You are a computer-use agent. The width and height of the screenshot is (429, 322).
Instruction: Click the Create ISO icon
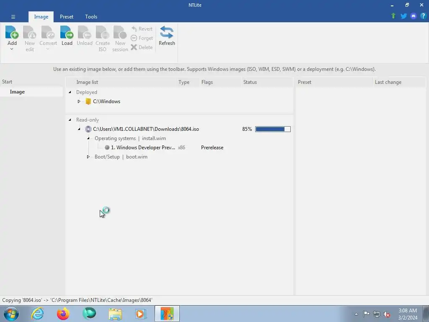103,33
